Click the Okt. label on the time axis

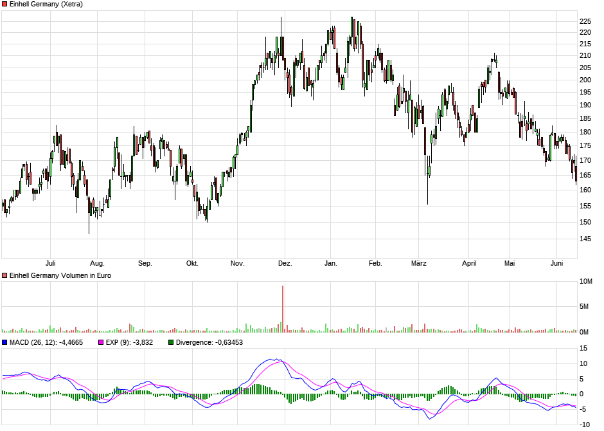click(x=192, y=263)
